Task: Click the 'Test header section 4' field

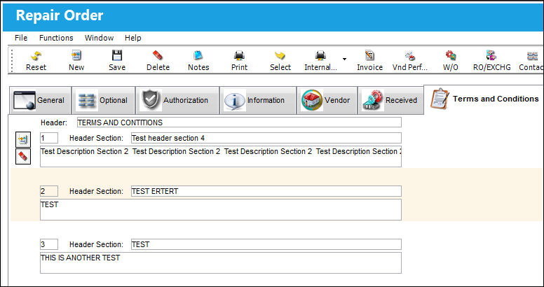Action: 266,138
